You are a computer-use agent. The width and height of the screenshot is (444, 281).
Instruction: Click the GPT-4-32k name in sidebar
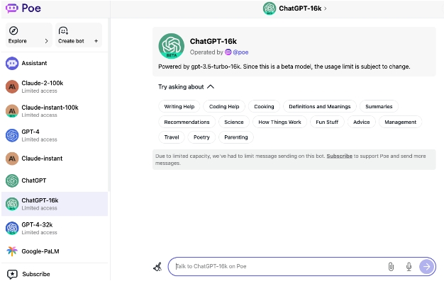click(37, 225)
